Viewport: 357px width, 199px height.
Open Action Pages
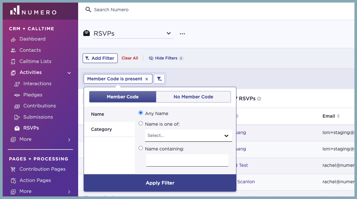[x=35, y=180]
